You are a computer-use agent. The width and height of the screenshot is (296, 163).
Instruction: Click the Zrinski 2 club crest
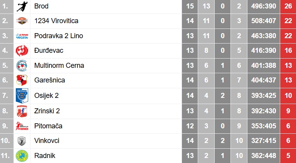[22, 111]
